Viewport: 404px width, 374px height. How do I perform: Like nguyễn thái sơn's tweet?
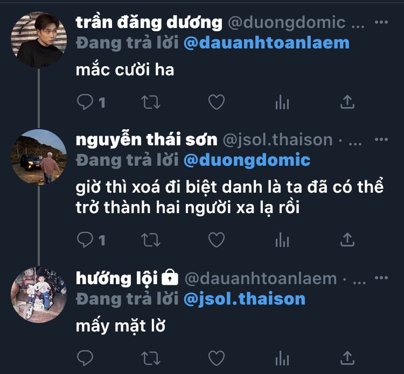point(217,239)
